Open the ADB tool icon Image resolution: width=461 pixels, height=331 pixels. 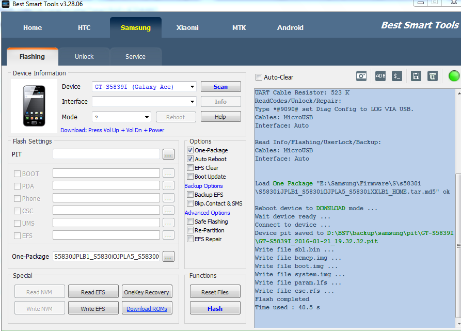pyautogui.click(x=380, y=76)
